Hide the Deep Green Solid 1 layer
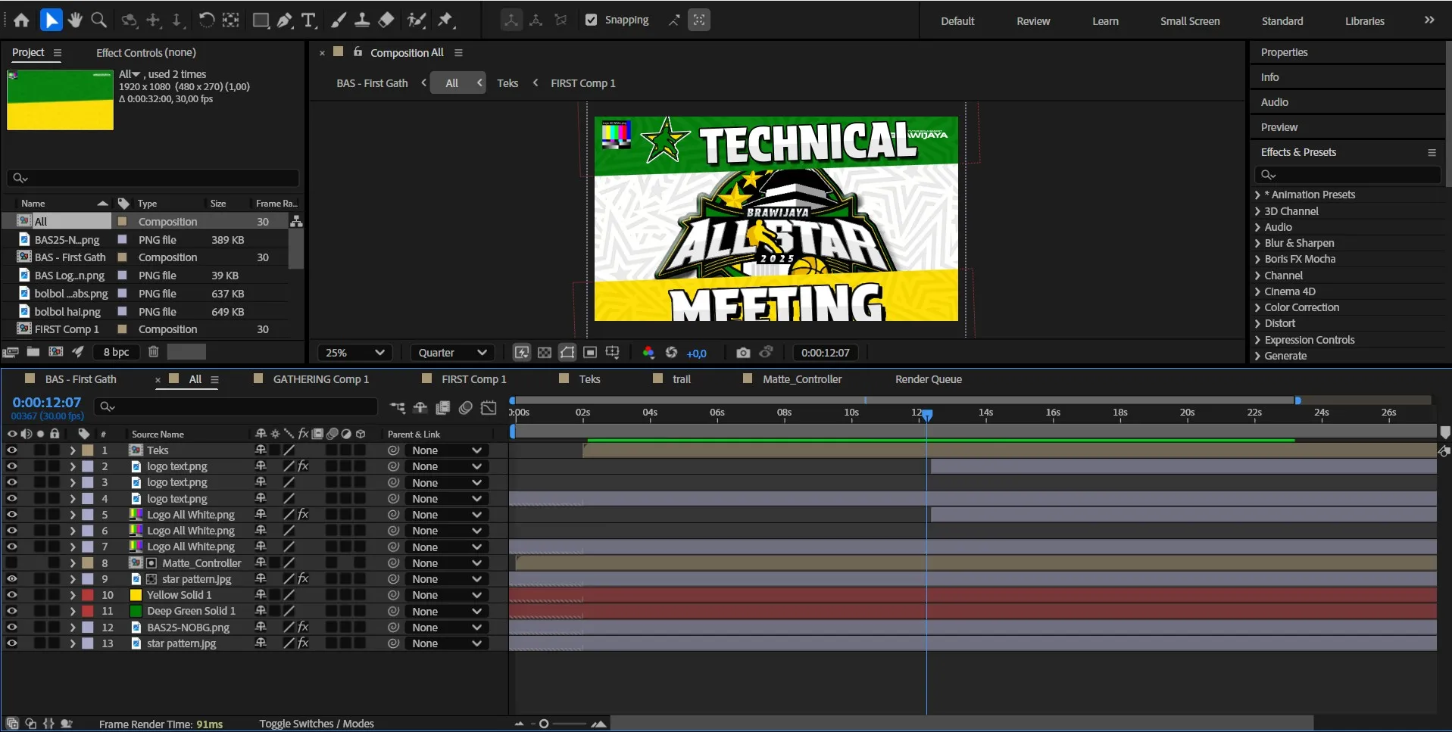The width and height of the screenshot is (1452, 732). pos(12,611)
